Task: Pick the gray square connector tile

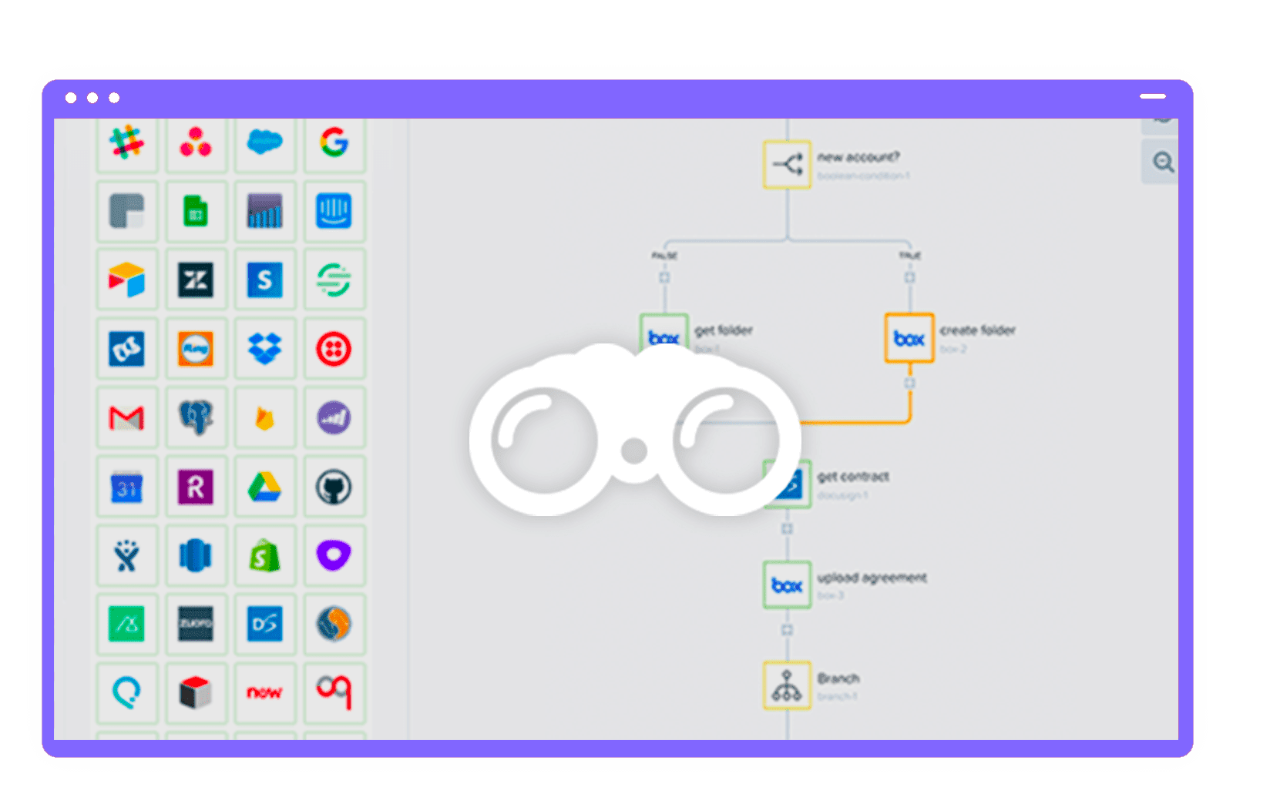Action: click(127, 211)
